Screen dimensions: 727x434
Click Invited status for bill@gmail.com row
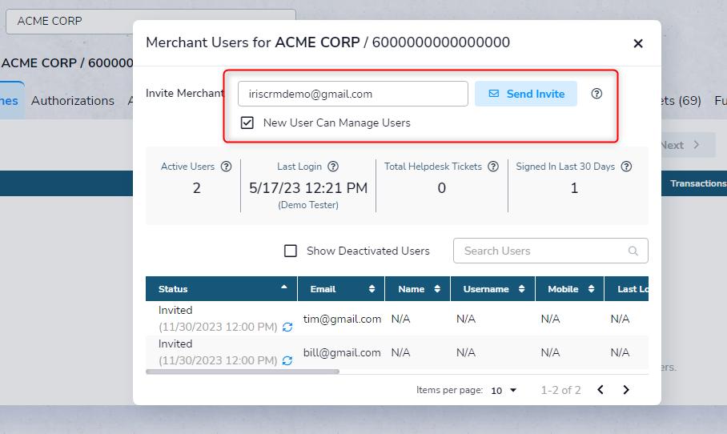pos(175,344)
